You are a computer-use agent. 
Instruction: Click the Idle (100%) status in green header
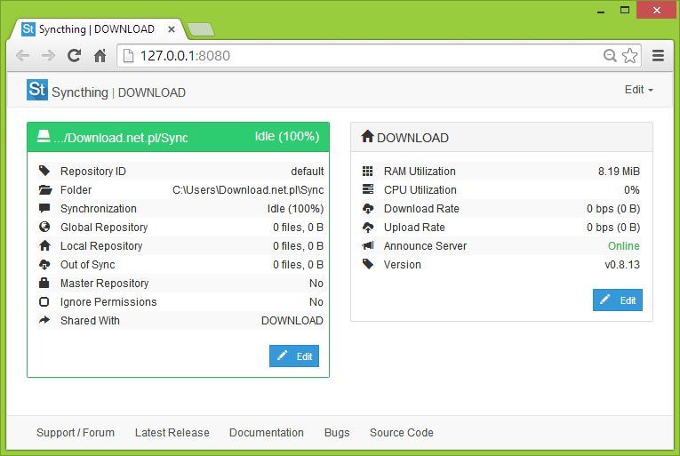click(x=287, y=136)
